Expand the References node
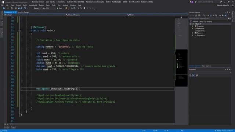Screen dimensions: 235x132 tap(192, 29)
